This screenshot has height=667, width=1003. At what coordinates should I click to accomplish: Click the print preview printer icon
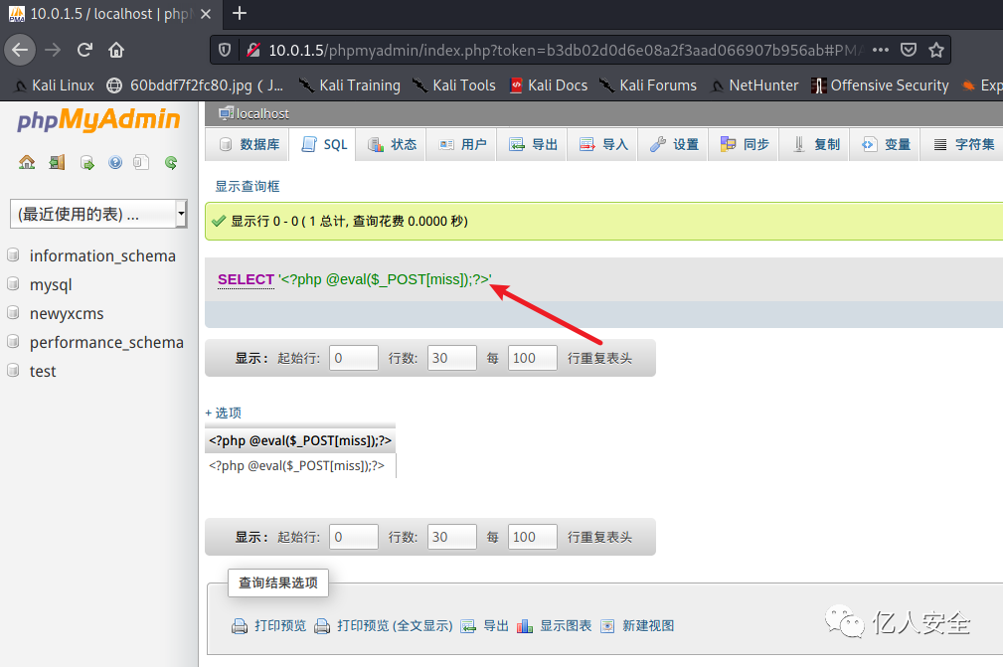(240, 626)
